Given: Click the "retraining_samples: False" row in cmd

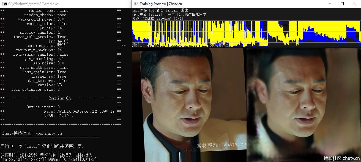Looking at the screenshot, I should tap(61, 54).
